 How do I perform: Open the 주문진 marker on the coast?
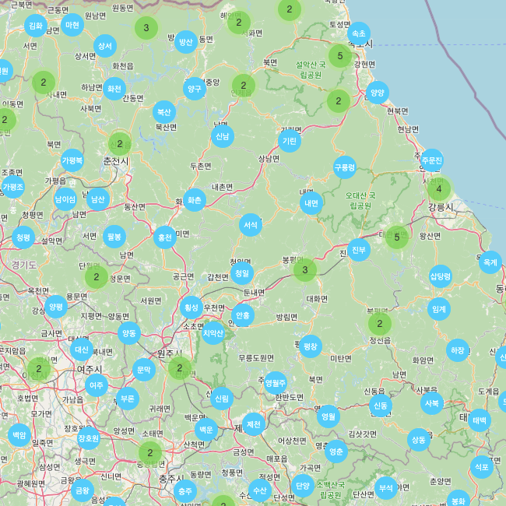[x=431, y=160]
